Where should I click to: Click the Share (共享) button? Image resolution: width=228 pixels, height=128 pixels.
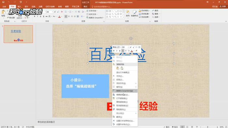[x=223, y=6]
